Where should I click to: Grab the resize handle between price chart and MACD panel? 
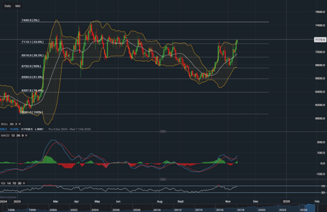[163, 131]
